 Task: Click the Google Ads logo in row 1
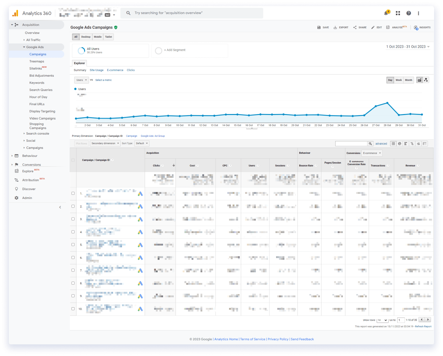pos(140,194)
